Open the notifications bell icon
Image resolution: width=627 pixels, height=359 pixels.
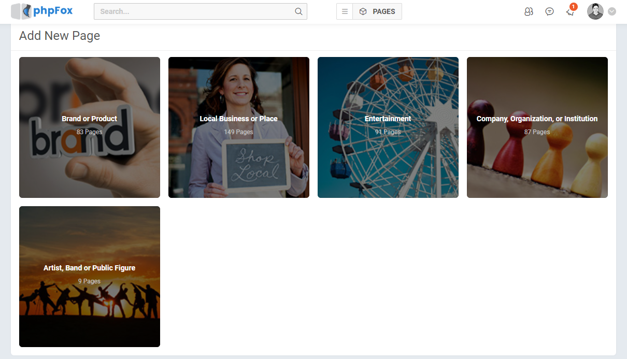[x=570, y=12]
